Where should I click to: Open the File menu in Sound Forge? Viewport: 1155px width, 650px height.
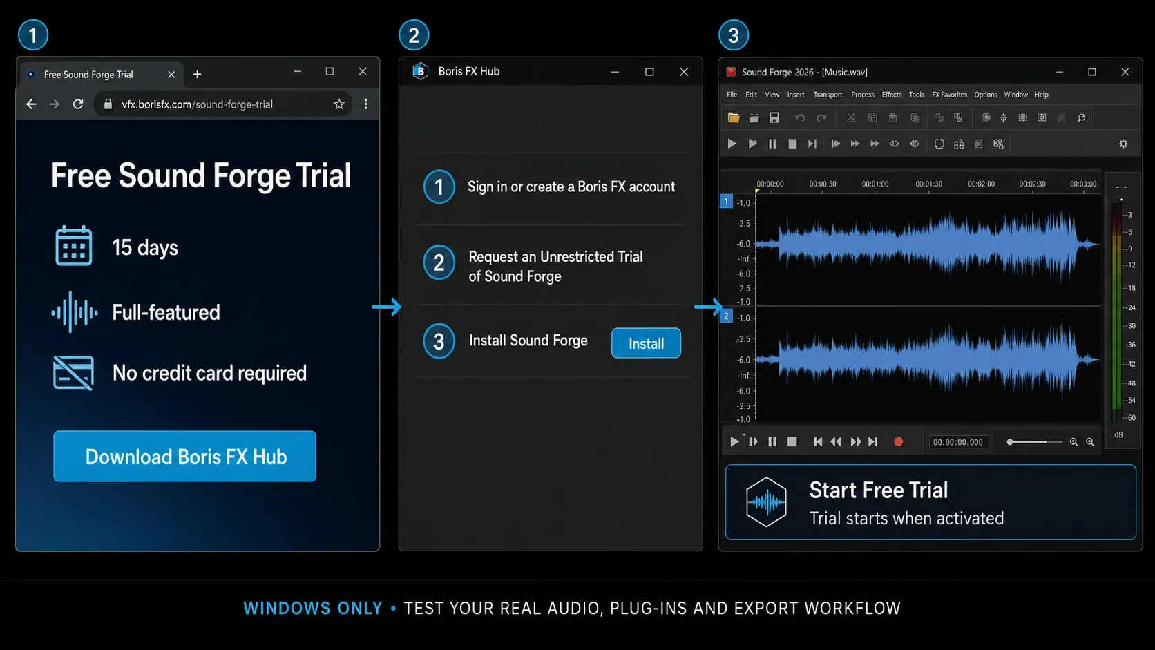pyautogui.click(x=732, y=95)
